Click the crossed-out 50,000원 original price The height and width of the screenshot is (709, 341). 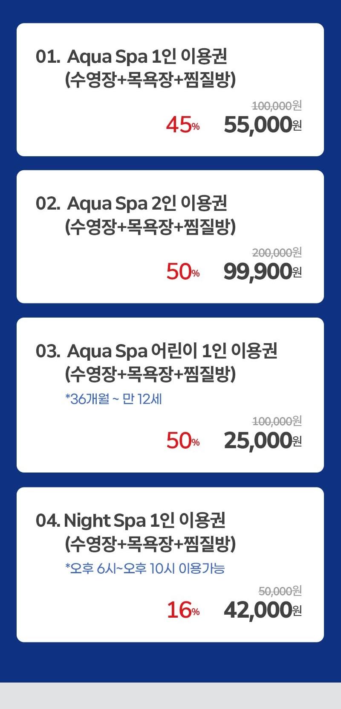(x=280, y=591)
